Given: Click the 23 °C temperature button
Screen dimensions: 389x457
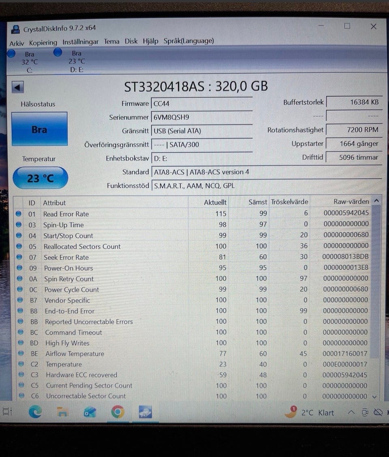Looking at the screenshot, I should [x=40, y=178].
